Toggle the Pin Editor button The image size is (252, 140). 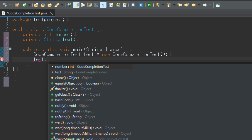pyautogui.click(x=218, y=5)
